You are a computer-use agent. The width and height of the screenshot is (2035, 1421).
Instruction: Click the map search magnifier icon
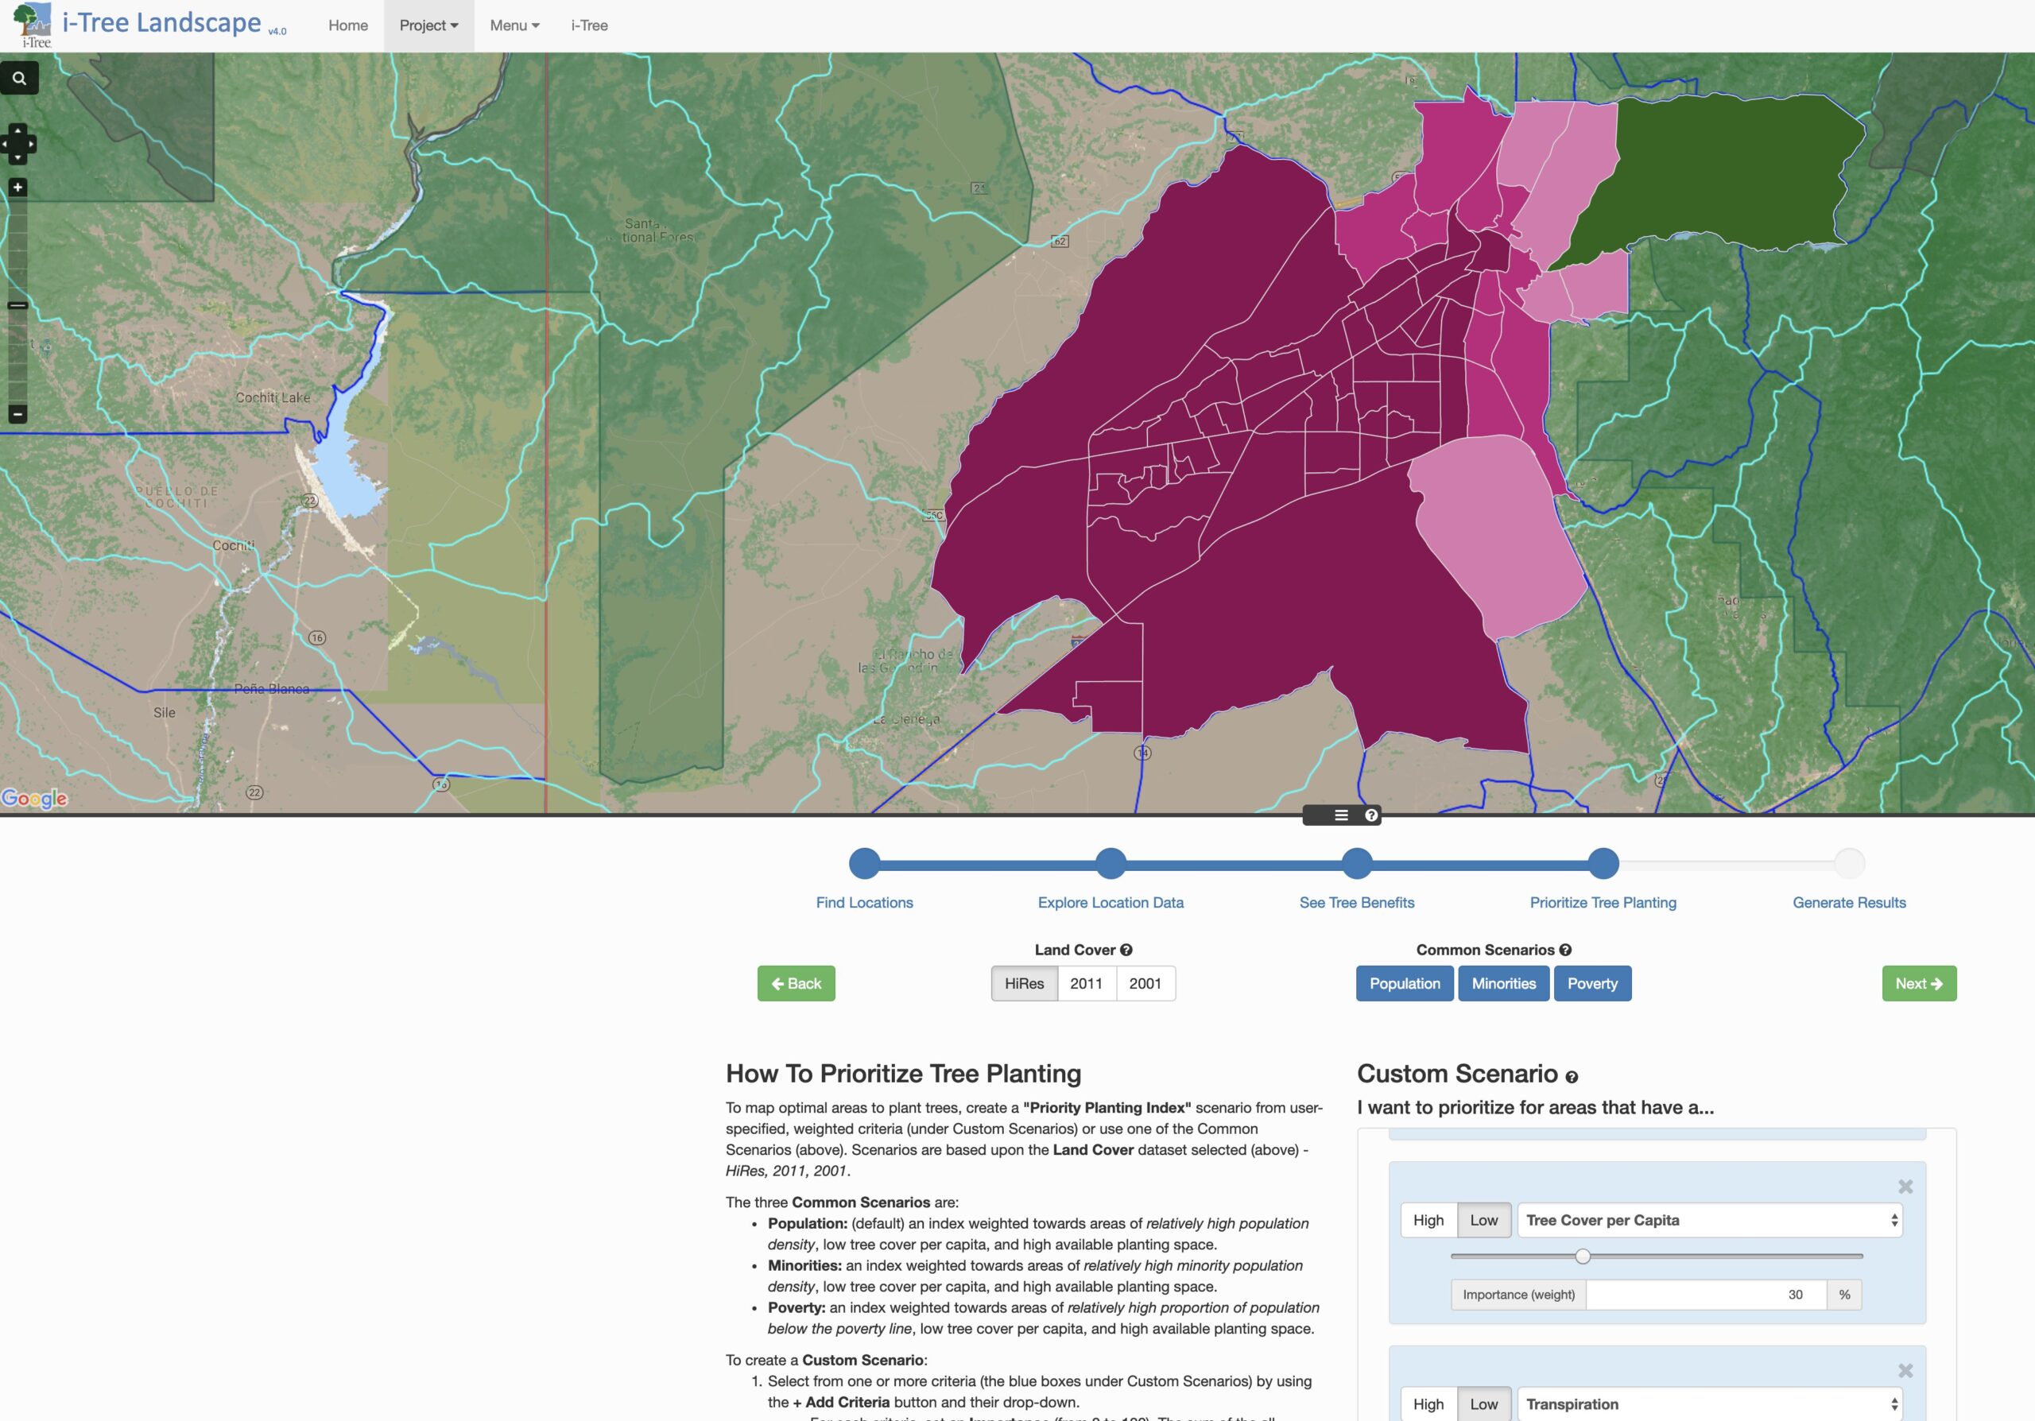point(18,78)
